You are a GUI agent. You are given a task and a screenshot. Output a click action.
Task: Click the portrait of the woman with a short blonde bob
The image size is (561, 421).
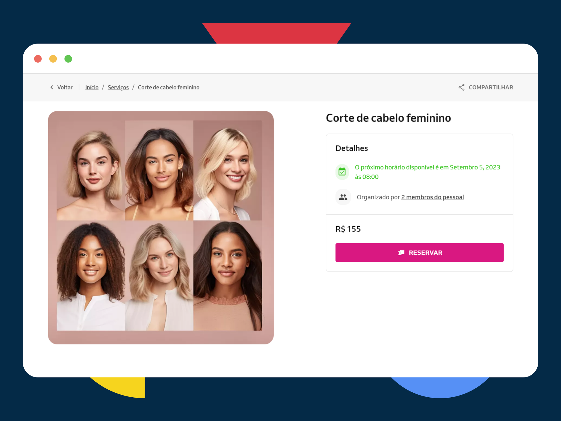click(x=91, y=170)
